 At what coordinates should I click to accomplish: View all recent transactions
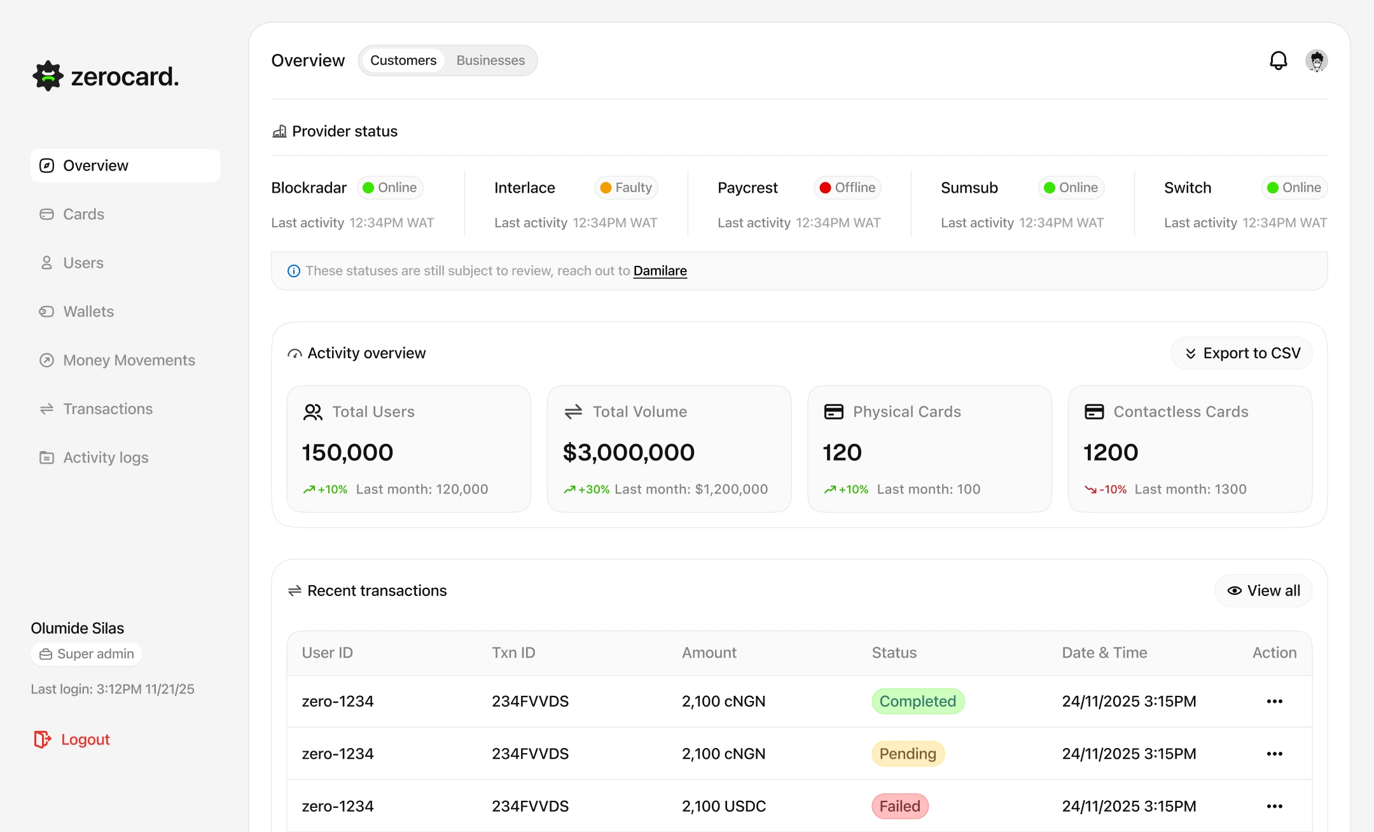(x=1263, y=591)
